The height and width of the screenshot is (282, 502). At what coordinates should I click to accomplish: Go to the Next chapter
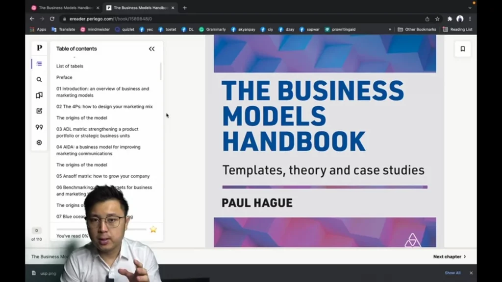coord(450,257)
